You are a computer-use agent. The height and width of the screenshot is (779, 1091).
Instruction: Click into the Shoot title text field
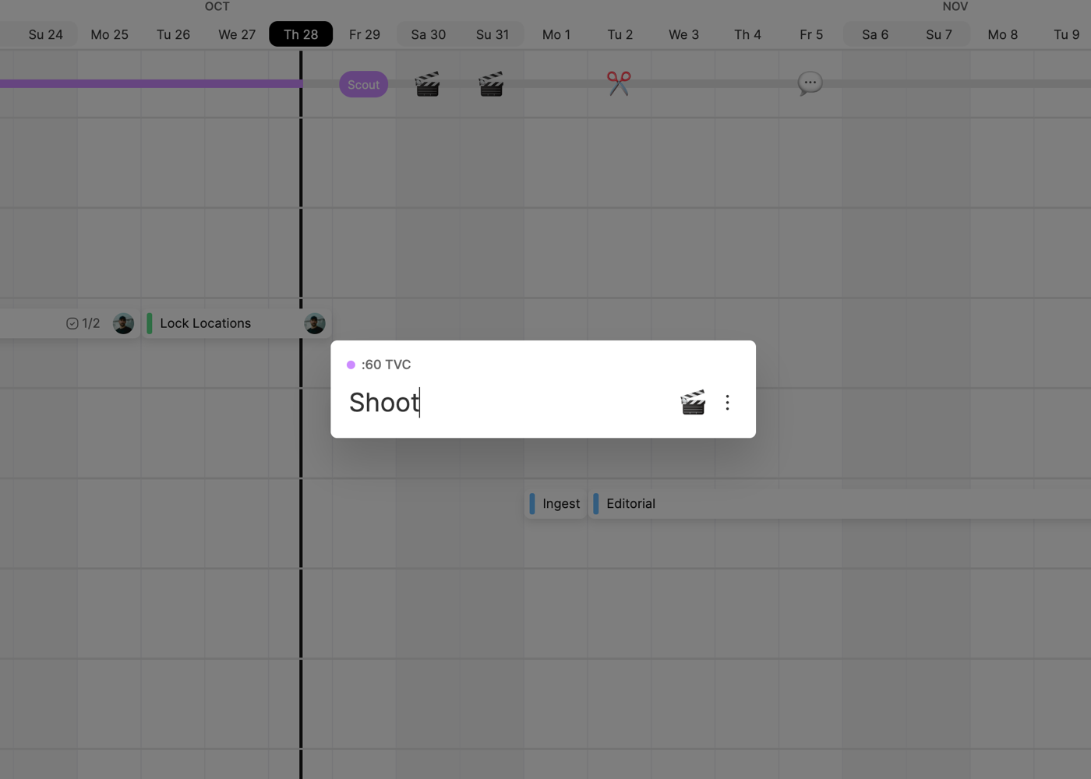499,403
